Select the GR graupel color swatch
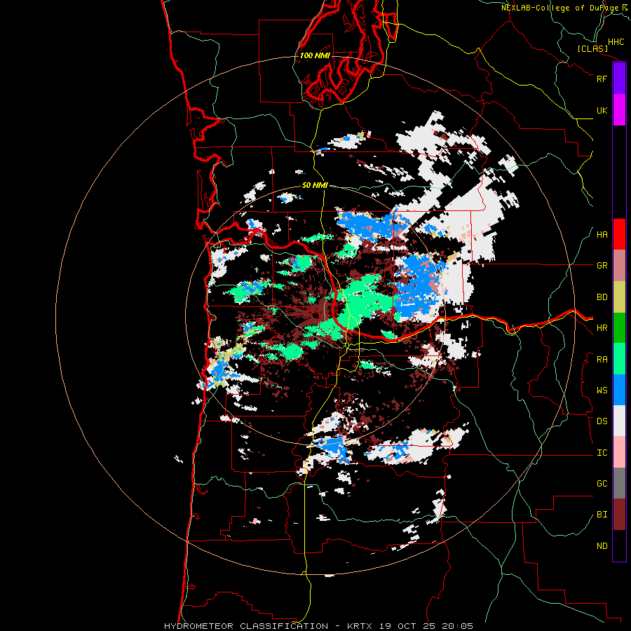Screen dimensions: 631x631 [619, 266]
